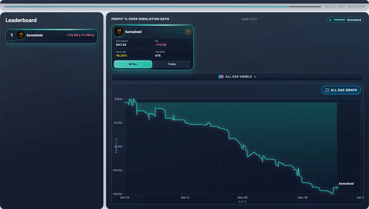Click the multicolor icon beside All EAs Visible
Viewport: 369px width, 209px height.
point(221,77)
